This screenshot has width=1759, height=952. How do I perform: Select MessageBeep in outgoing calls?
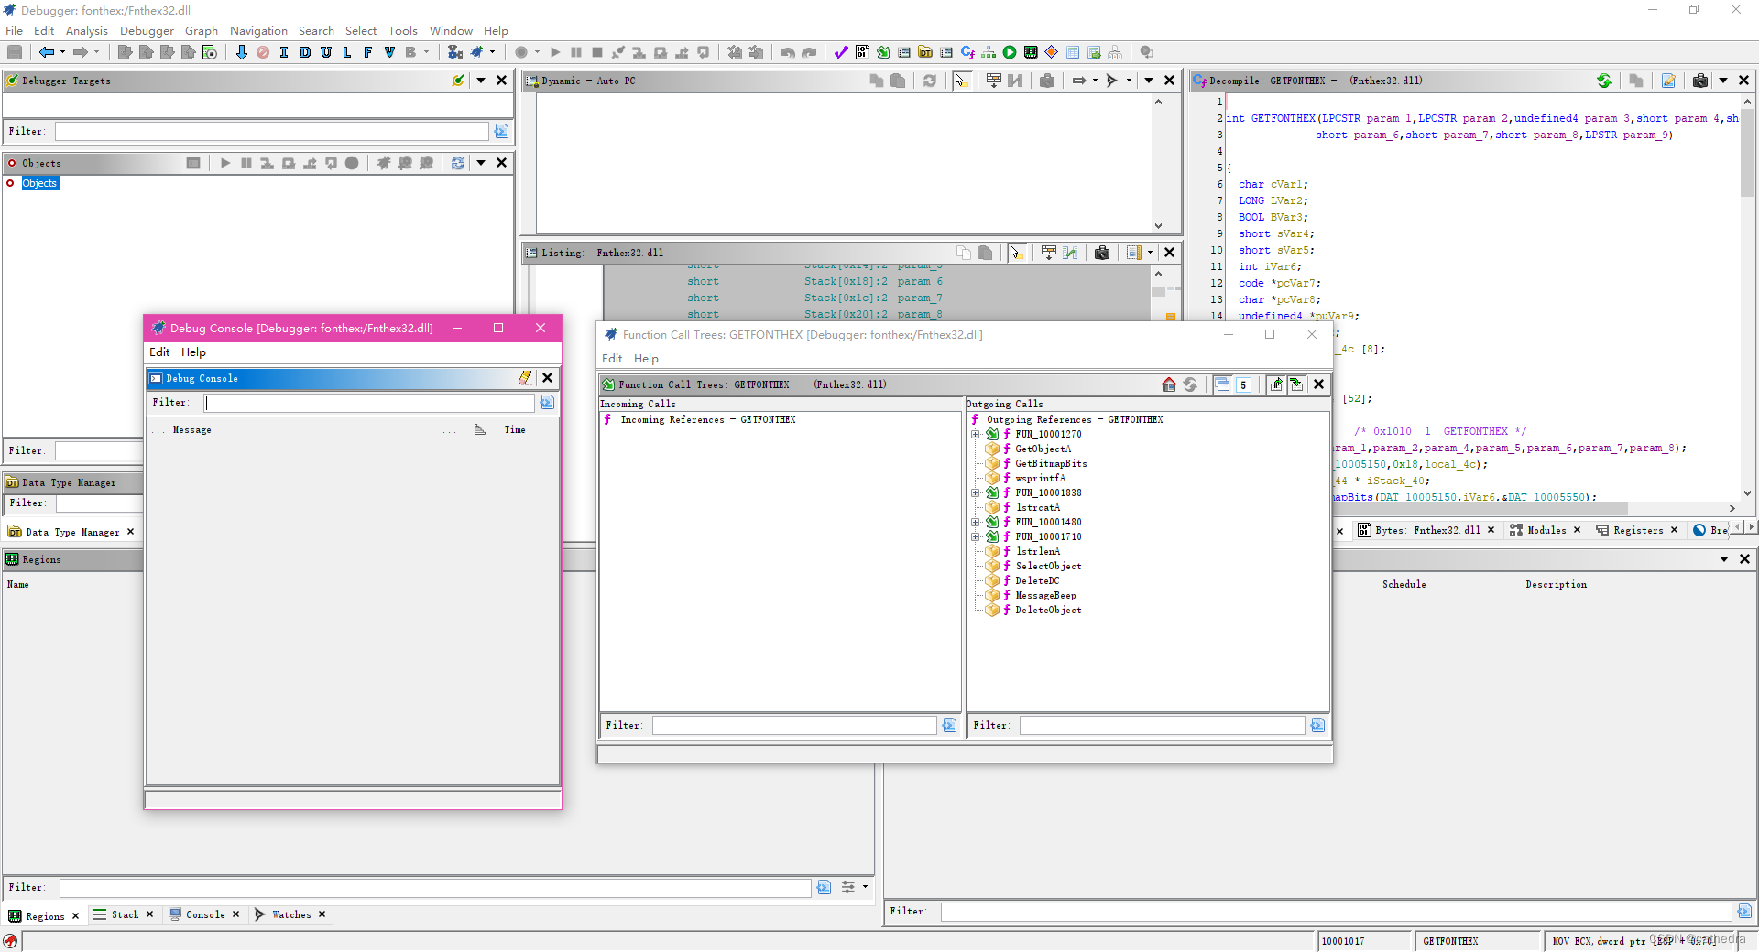point(1045,596)
